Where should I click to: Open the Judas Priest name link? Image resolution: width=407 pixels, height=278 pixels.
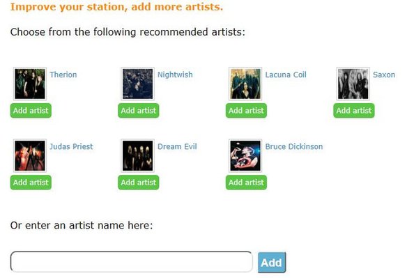pos(71,146)
